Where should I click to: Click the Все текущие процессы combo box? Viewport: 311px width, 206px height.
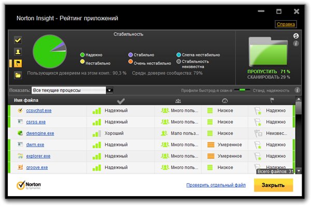[x=68, y=91]
